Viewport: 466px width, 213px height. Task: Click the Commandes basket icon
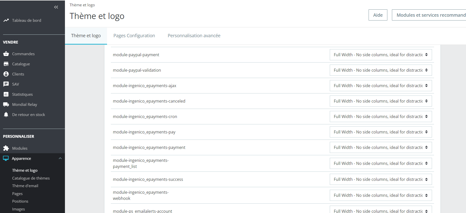(x=6, y=54)
